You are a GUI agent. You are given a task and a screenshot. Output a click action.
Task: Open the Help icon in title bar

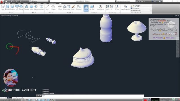160,1
